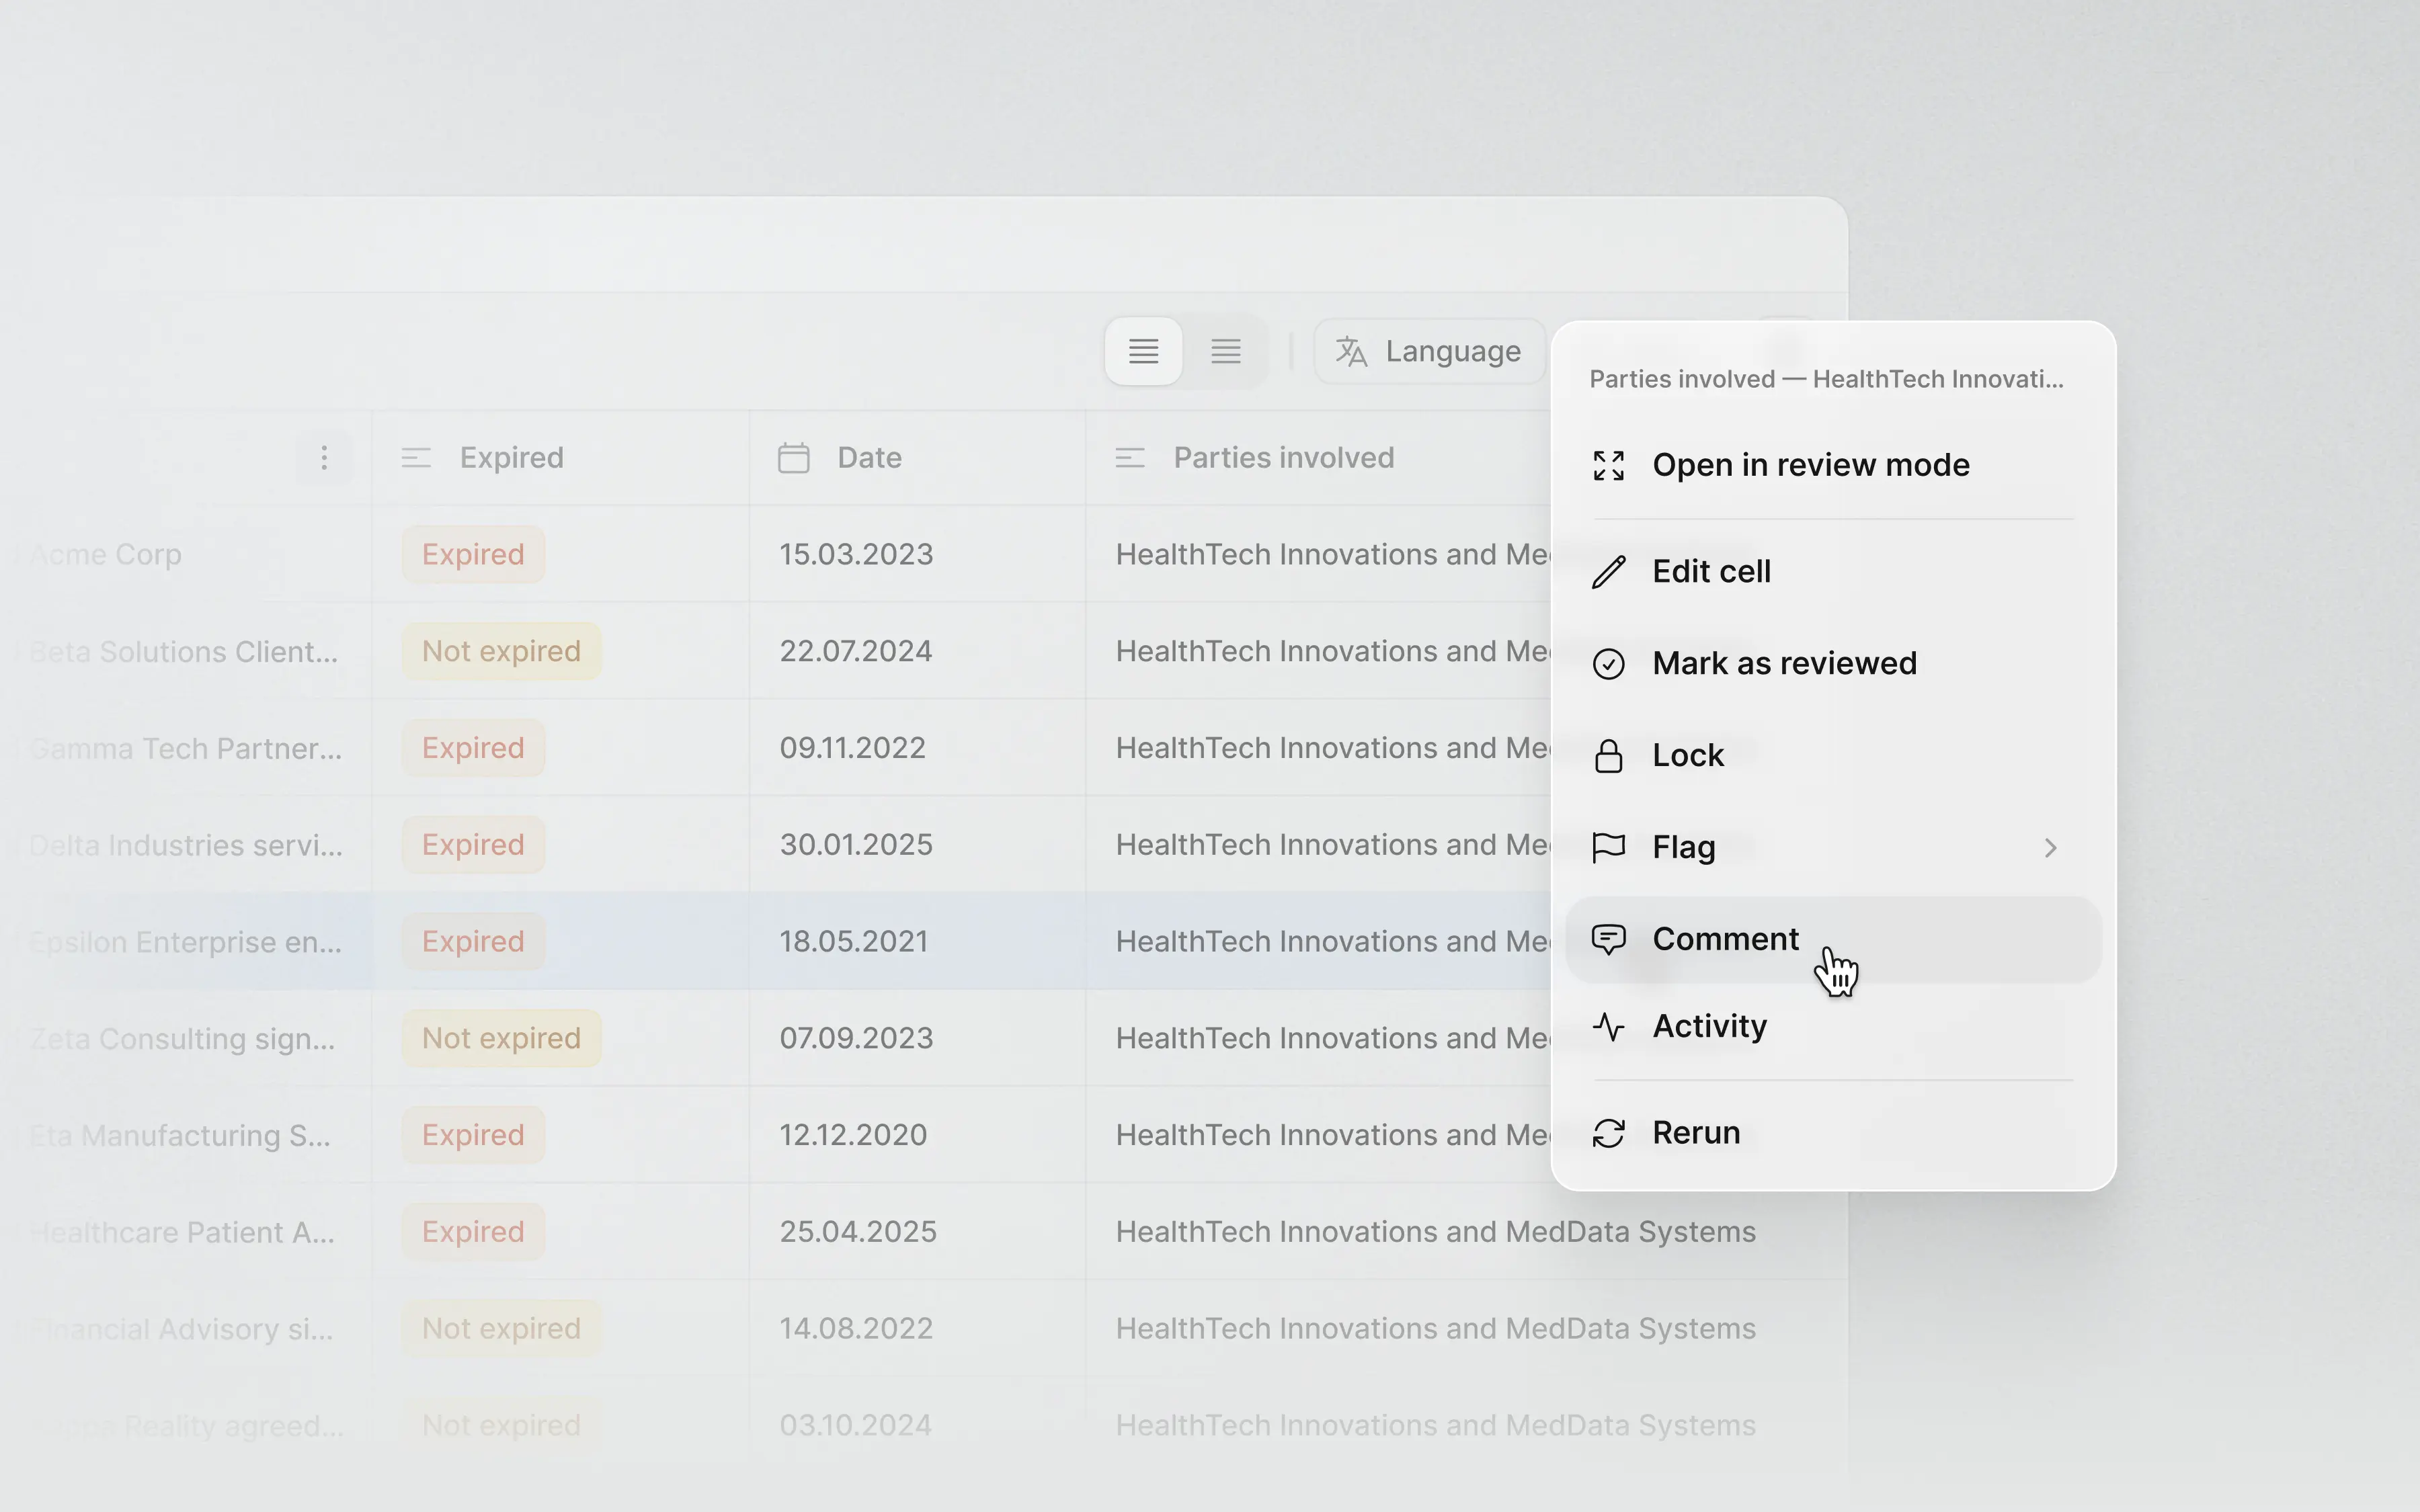Click the pencil icon for Edit cell
Image resolution: width=2420 pixels, height=1512 pixels.
point(1608,572)
